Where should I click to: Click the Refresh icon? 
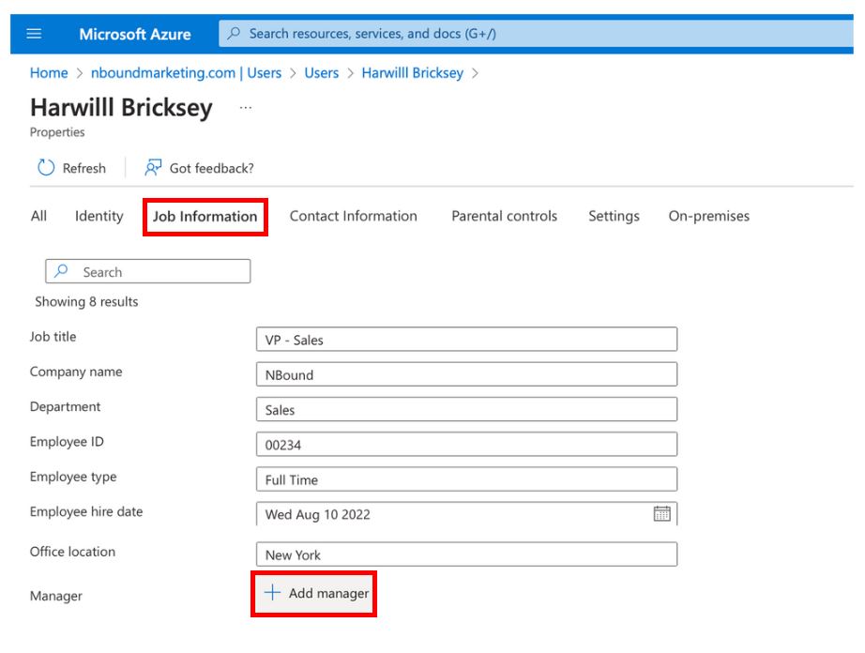click(x=46, y=168)
